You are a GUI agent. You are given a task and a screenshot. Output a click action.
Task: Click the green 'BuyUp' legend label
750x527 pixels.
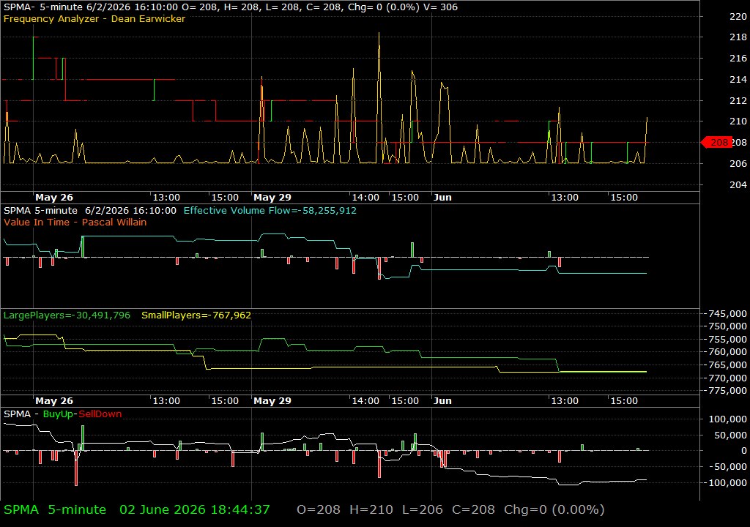59,414
